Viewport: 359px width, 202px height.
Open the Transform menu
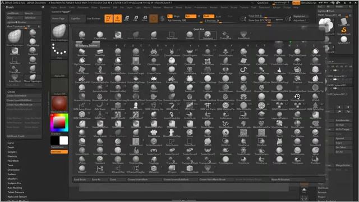(264, 7)
